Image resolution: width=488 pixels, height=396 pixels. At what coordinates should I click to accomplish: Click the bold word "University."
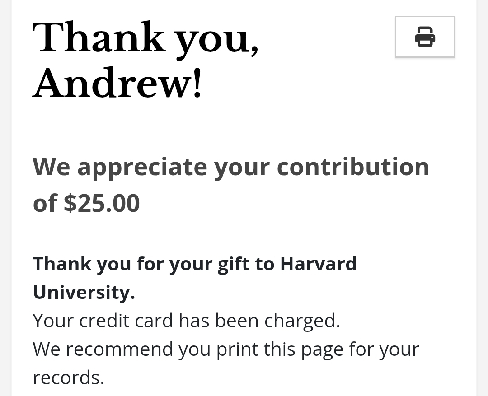84,292
